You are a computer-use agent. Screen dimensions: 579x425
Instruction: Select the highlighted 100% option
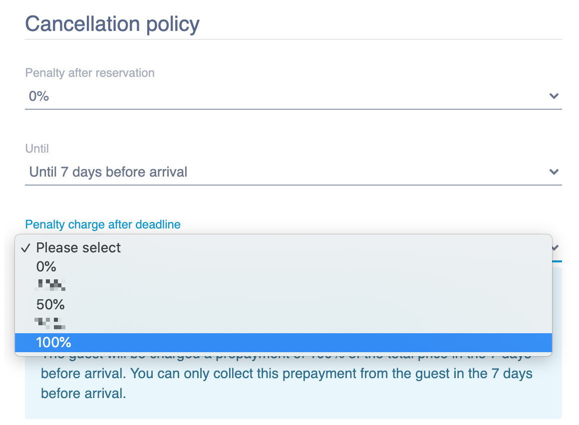pos(54,343)
